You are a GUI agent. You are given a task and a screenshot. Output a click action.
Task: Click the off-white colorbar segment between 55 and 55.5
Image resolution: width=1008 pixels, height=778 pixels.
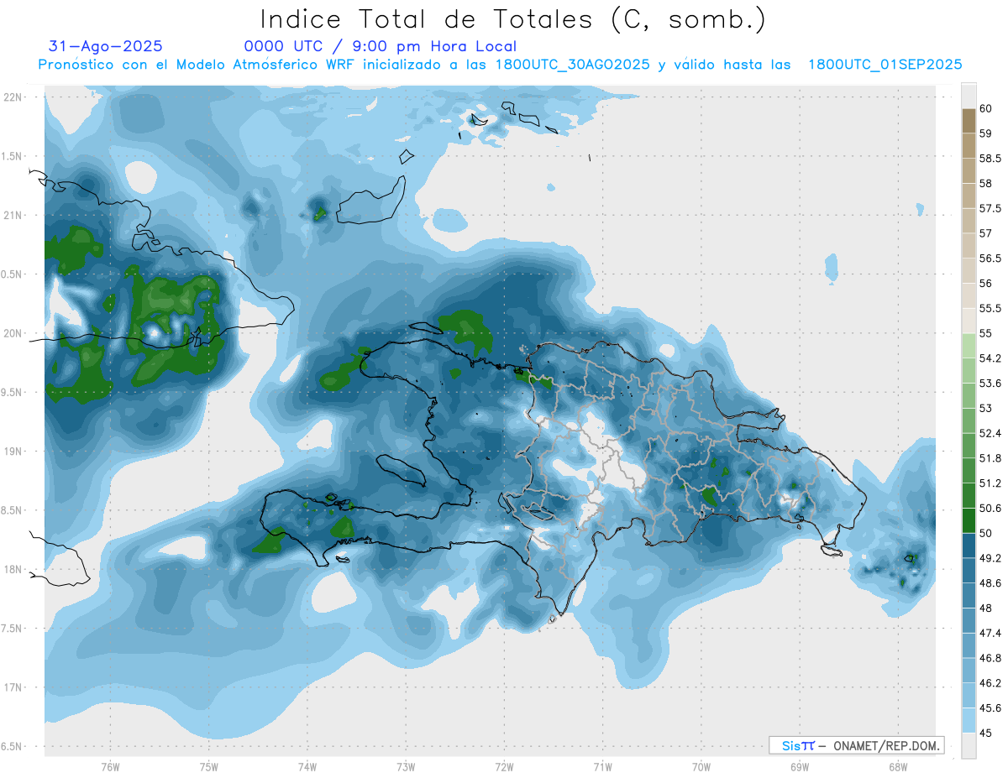click(x=969, y=321)
